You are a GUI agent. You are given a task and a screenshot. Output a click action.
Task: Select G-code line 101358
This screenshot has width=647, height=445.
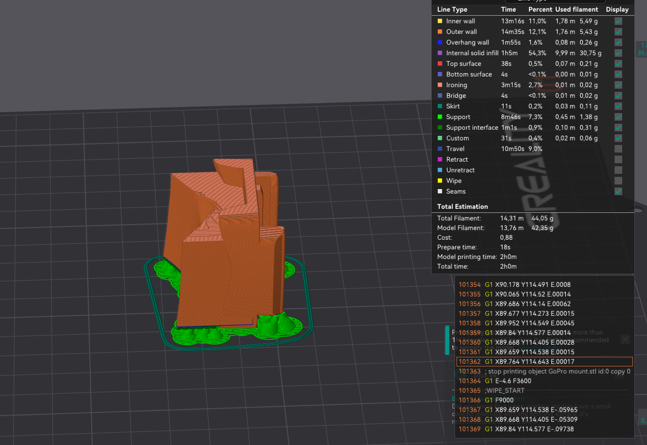[545, 323]
